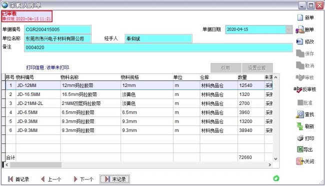
Task: Click the 单位 column header
Action: (x=186, y=77)
